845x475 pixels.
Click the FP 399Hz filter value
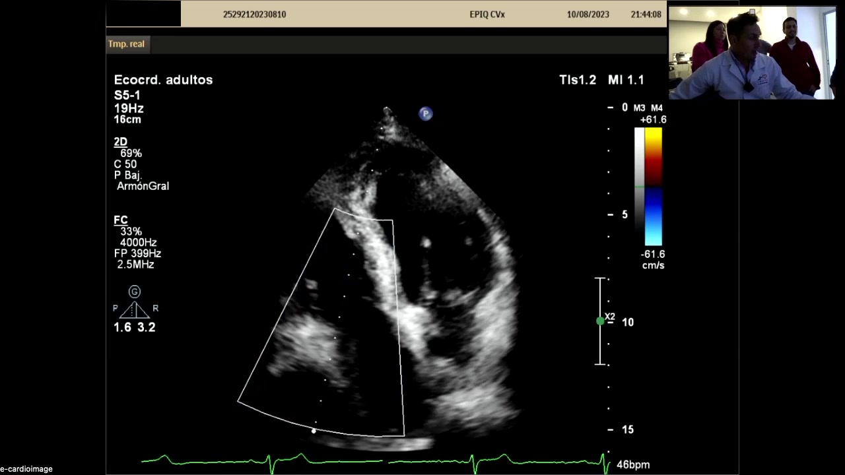(x=137, y=253)
